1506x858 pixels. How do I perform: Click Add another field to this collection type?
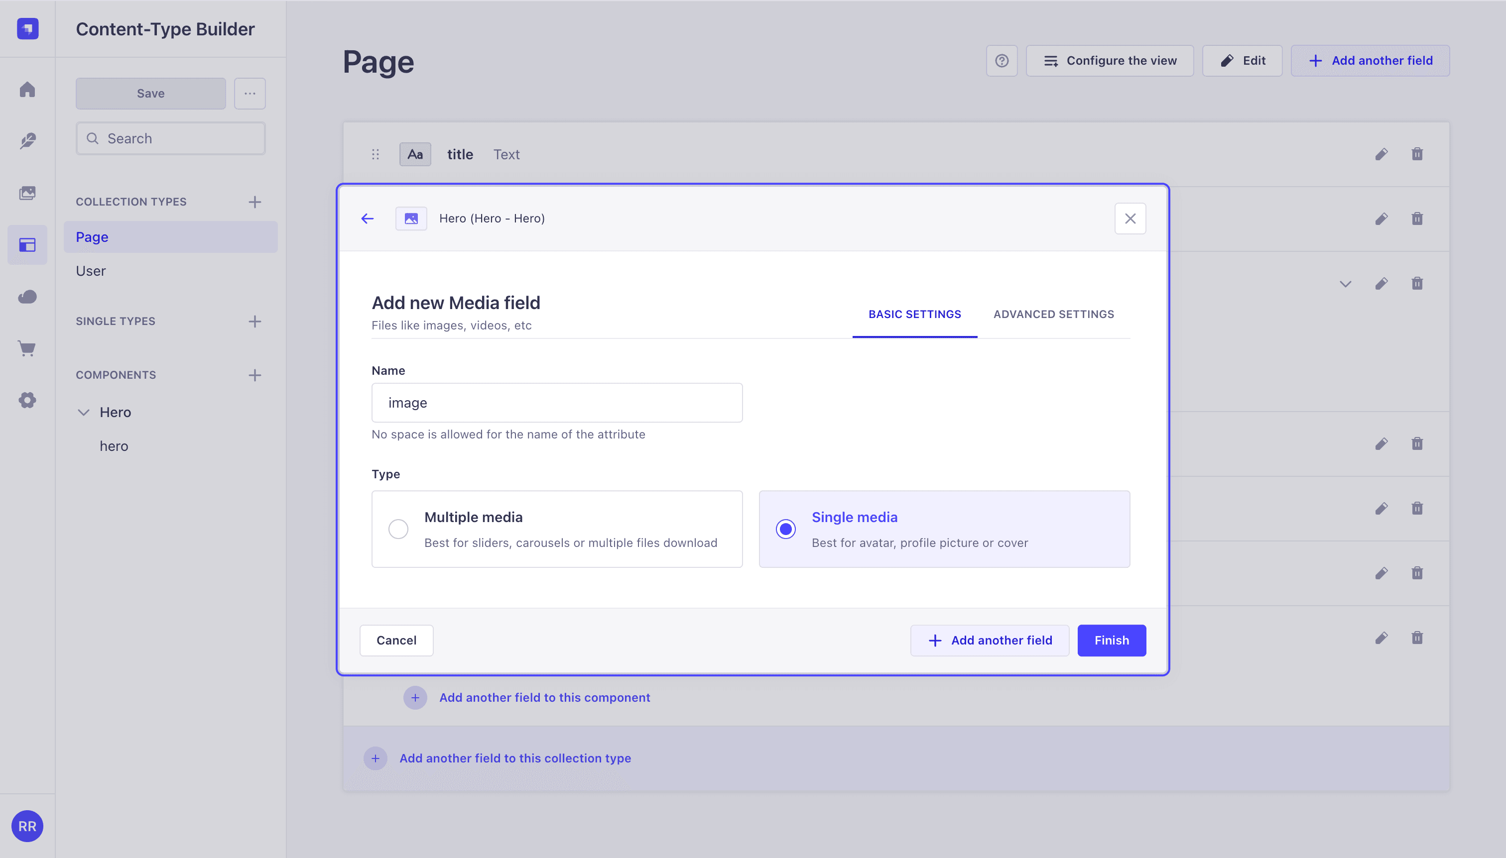(515, 758)
